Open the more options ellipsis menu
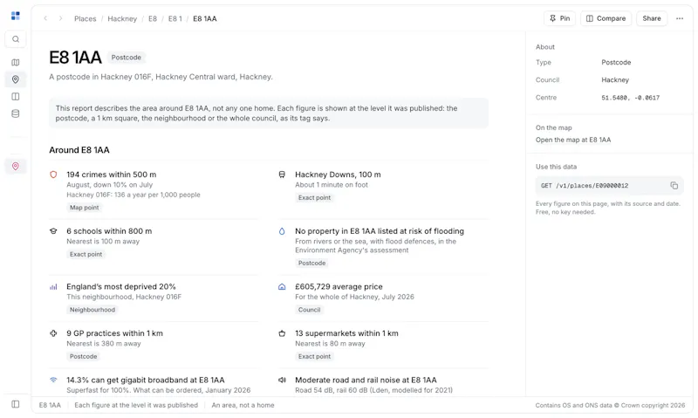This screenshot has width=698, height=418. point(680,18)
